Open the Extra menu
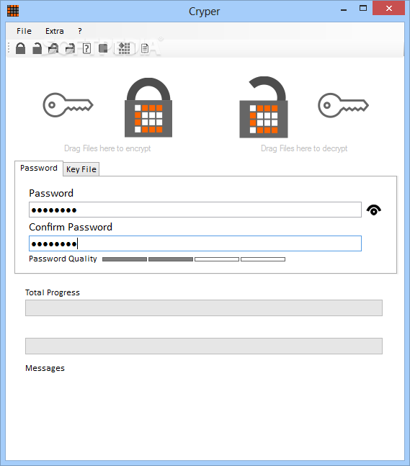 point(55,31)
